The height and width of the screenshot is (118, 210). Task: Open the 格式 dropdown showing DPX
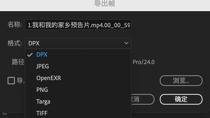[78, 43]
